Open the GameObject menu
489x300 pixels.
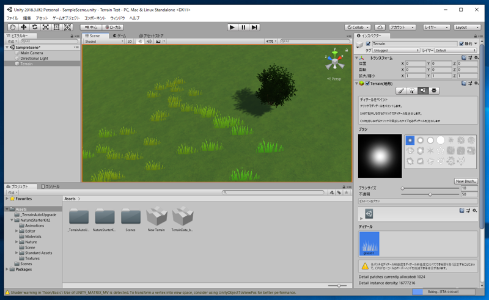click(66, 18)
